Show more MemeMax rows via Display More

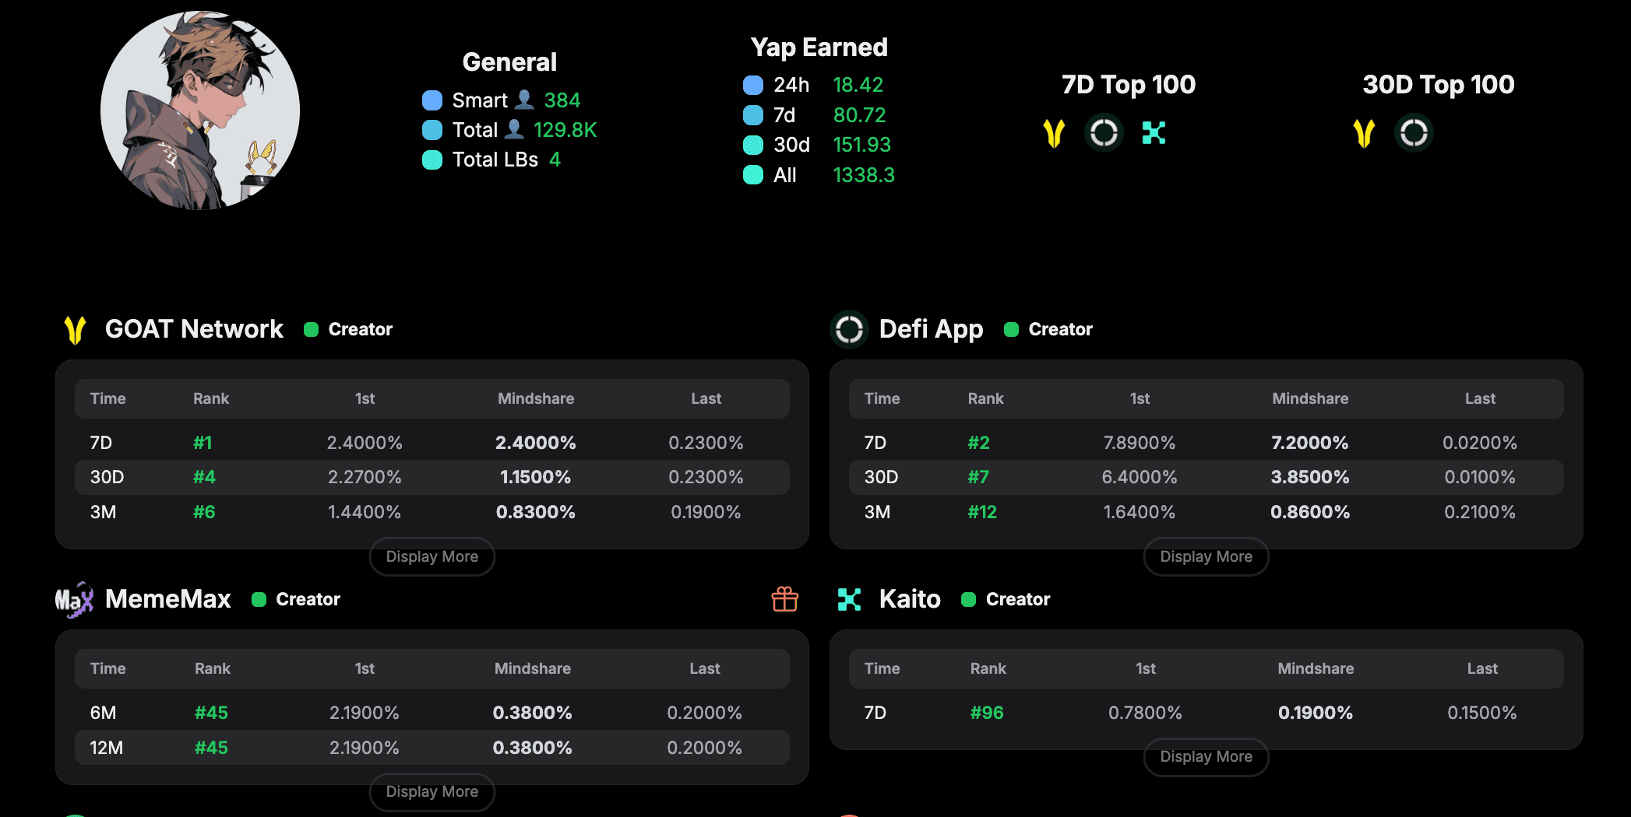pyautogui.click(x=432, y=792)
